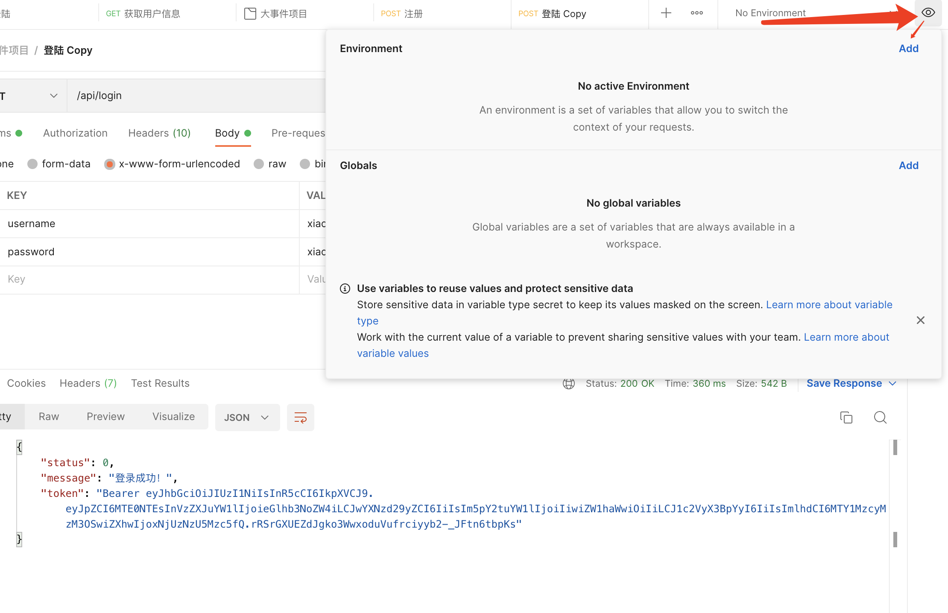The height and width of the screenshot is (613, 948).
Task: Dismiss the variables info banner
Action: pyautogui.click(x=921, y=320)
